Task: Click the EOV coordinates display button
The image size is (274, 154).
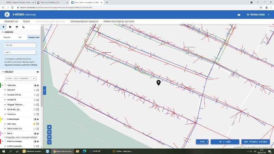Action: click(x=256, y=142)
